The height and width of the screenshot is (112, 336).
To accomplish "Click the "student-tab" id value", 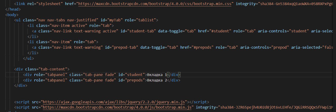I will coord(141,31).
